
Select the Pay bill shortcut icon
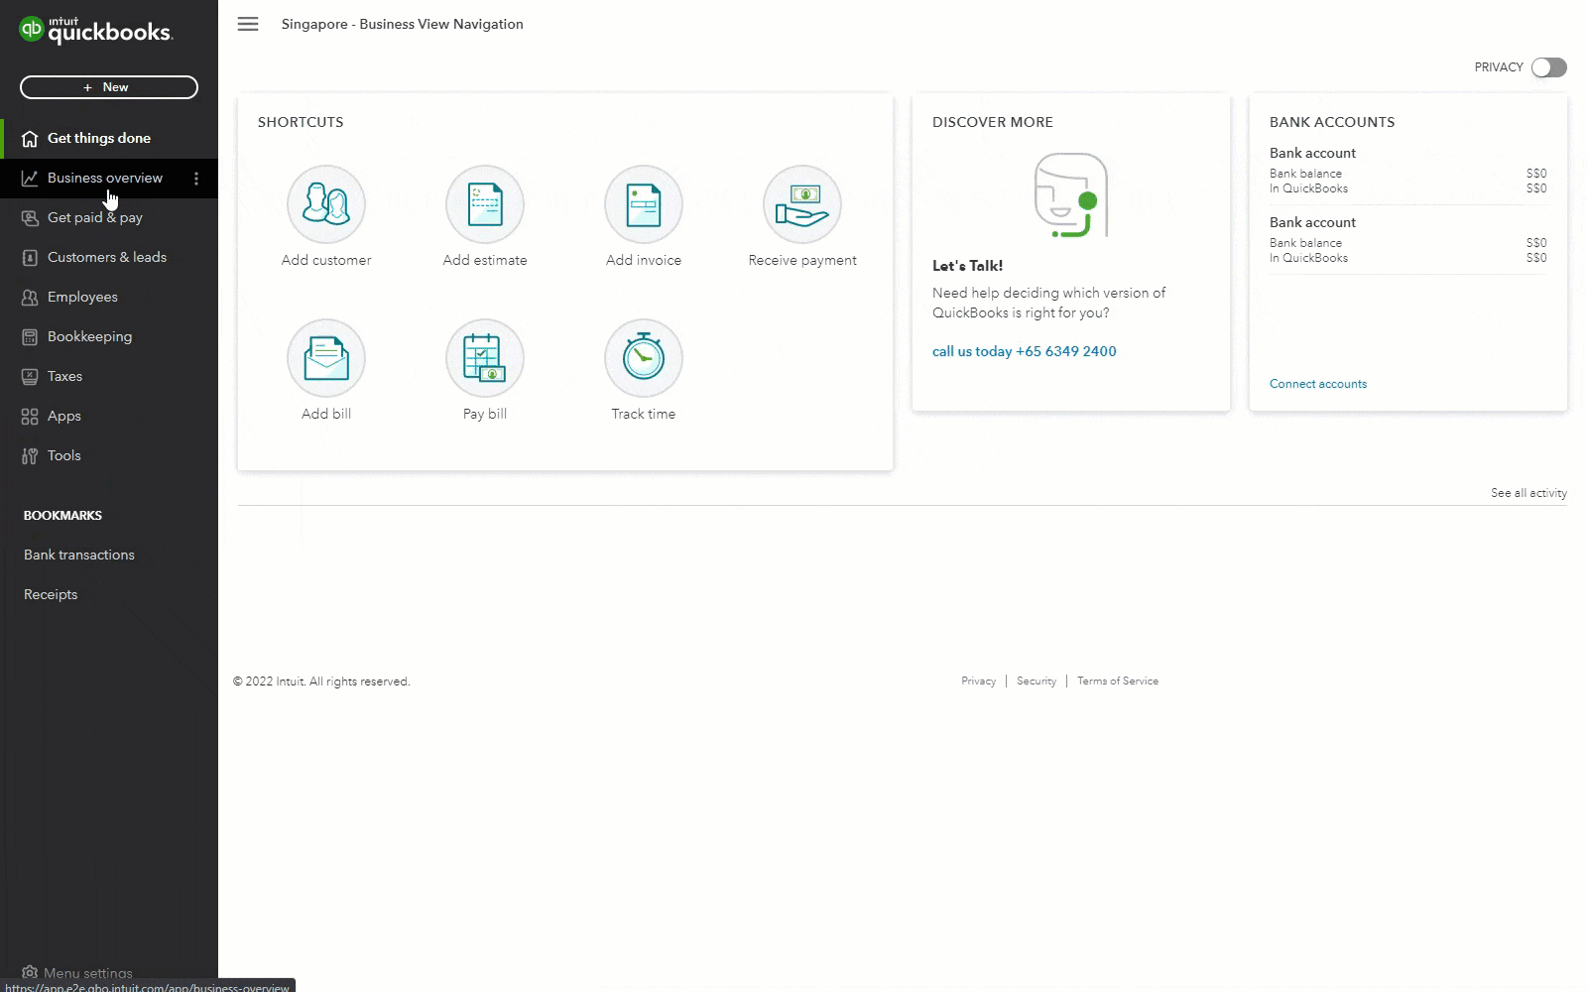(484, 358)
